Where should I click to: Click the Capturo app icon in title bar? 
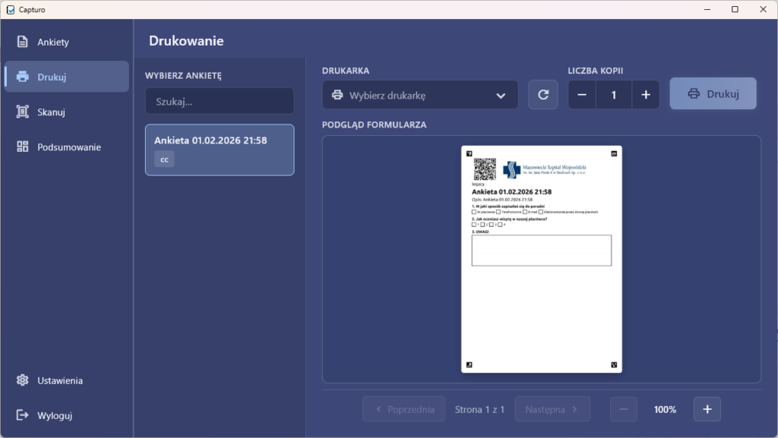(11, 9)
